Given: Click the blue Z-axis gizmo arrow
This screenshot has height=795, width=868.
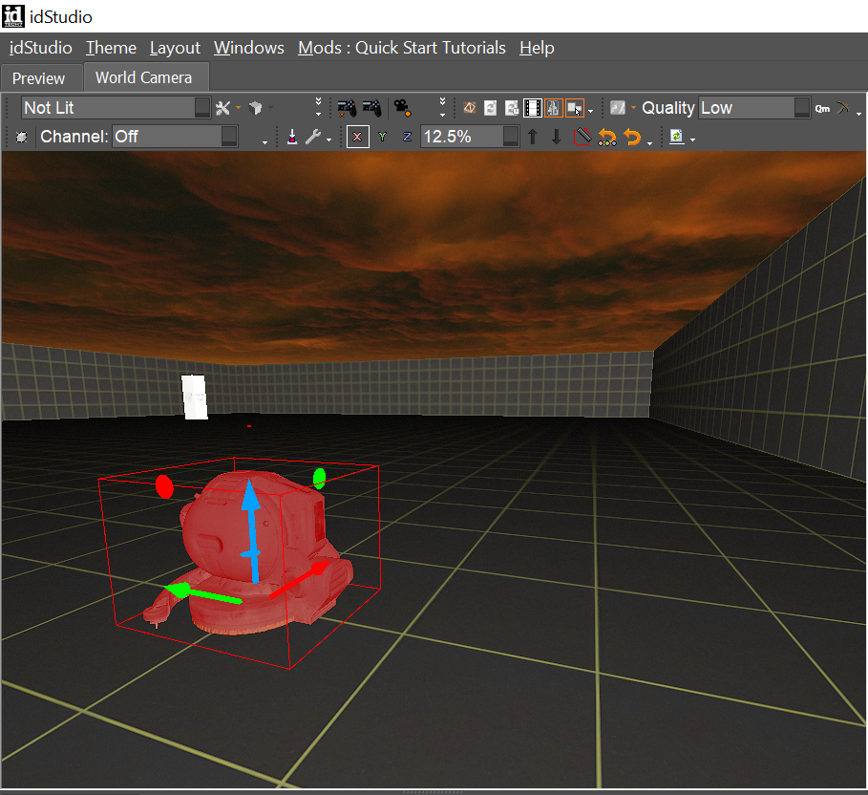Looking at the screenshot, I should coord(251,530).
